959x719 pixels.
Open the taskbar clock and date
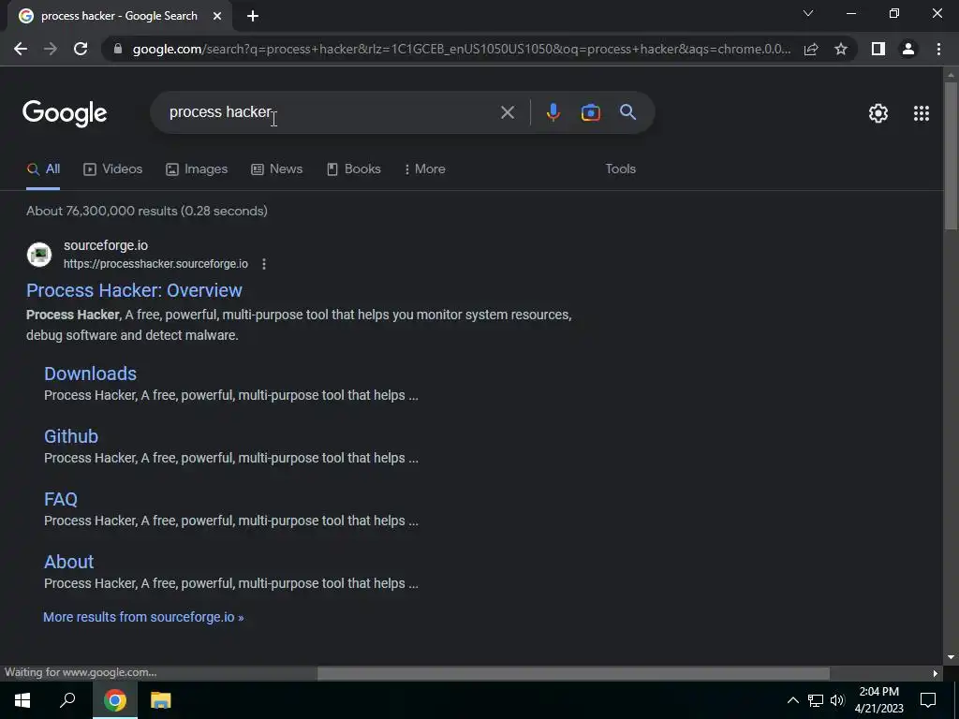[x=878, y=700]
